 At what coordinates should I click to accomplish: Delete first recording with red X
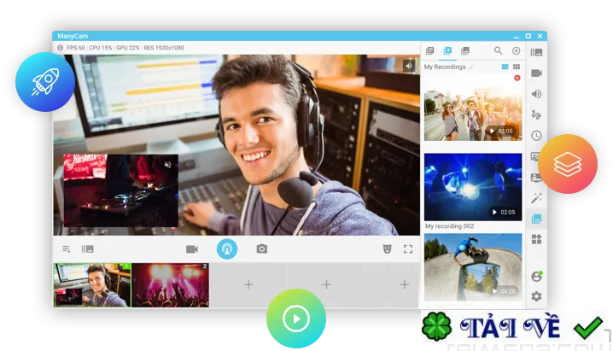(517, 78)
